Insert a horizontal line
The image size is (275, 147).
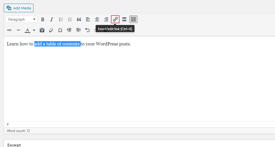pyautogui.click(x=18, y=30)
